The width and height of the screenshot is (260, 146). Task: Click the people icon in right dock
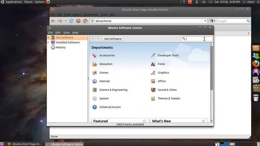[x=256, y=56]
